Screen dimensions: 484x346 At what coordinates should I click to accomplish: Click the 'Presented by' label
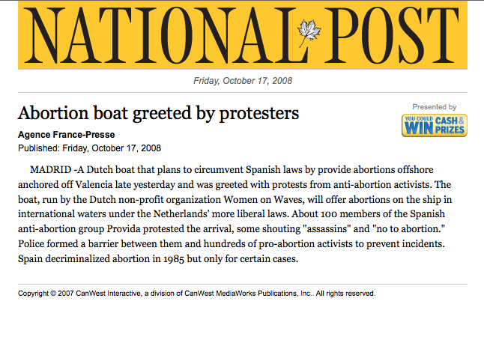pos(434,107)
